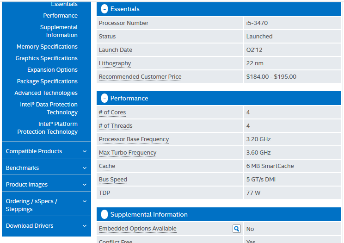Select Advanced Technologies in the sidebar
This screenshot has height=243, width=344.
(x=46, y=93)
